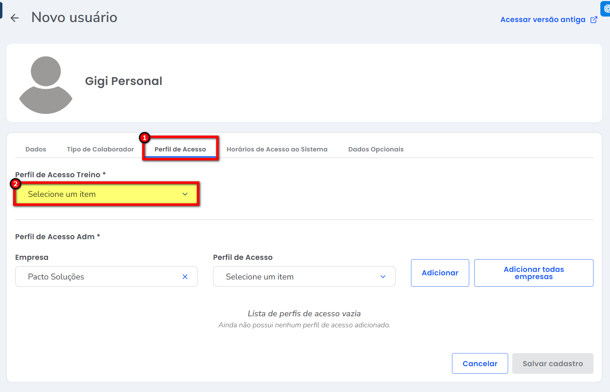This screenshot has height=392, width=610.
Task: Go to Horários de Acesso ao Sistema tab
Action: coord(277,149)
